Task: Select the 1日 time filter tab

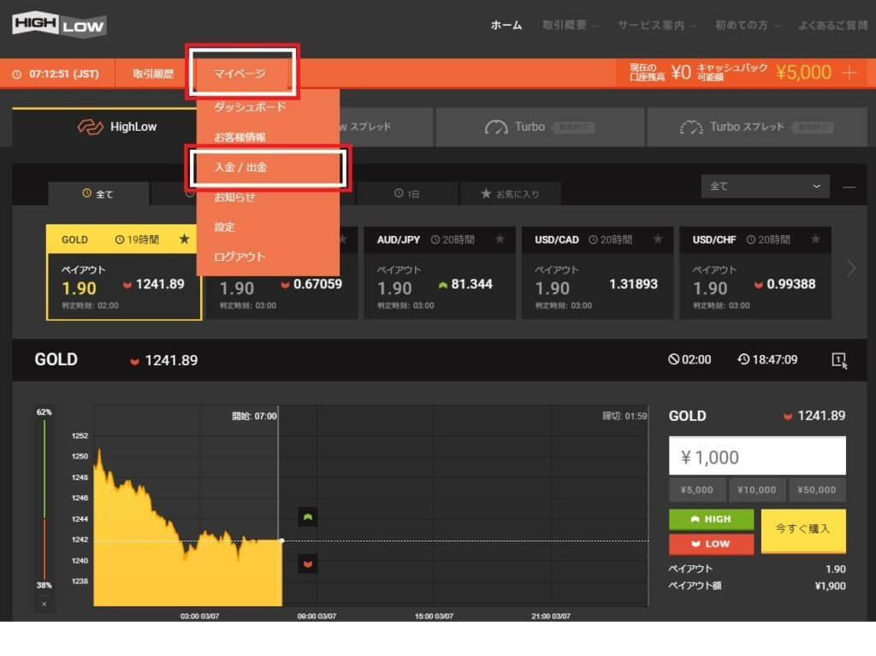Action: (406, 194)
